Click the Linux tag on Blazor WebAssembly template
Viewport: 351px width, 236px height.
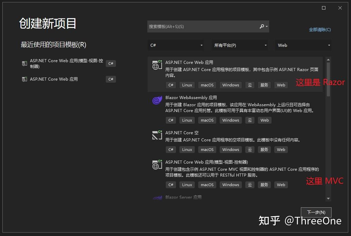point(187,120)
